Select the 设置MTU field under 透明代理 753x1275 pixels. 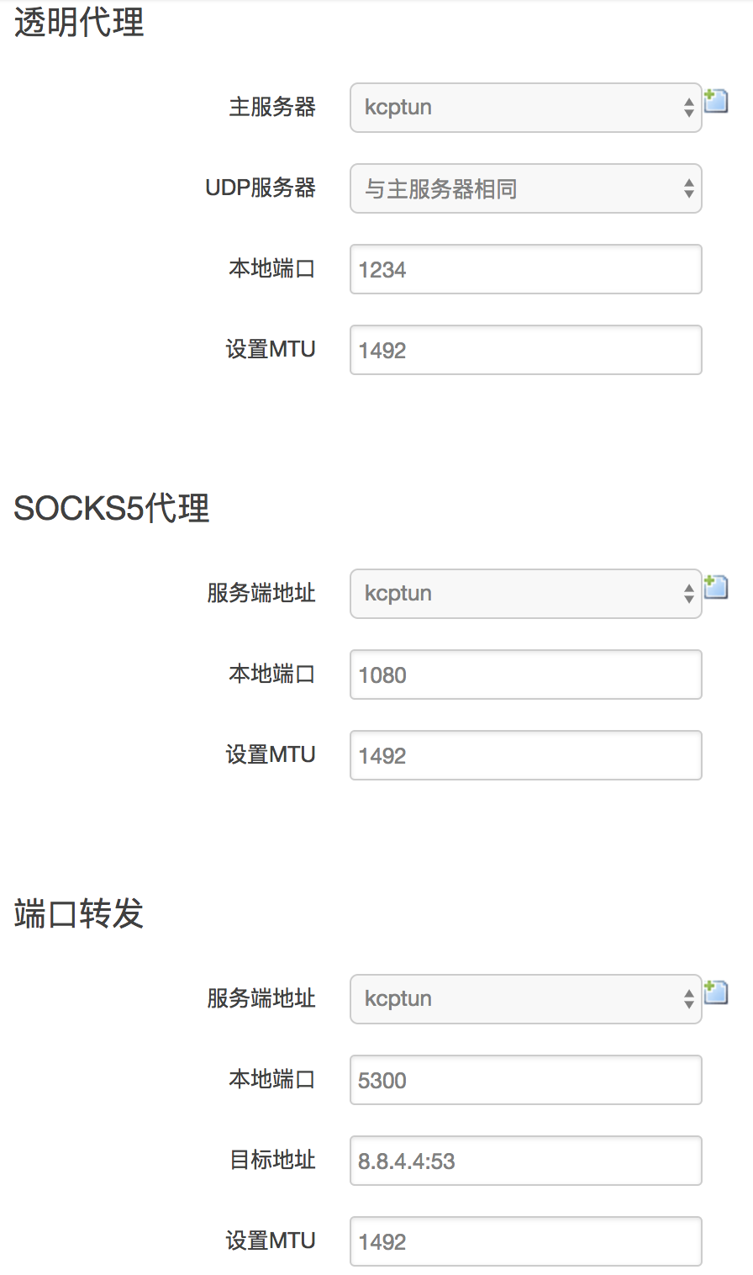525,350
